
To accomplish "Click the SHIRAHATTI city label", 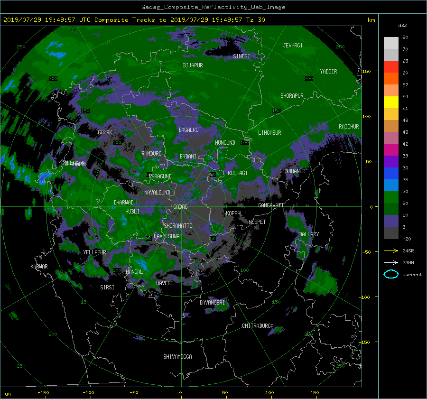I will click(178, 226).
